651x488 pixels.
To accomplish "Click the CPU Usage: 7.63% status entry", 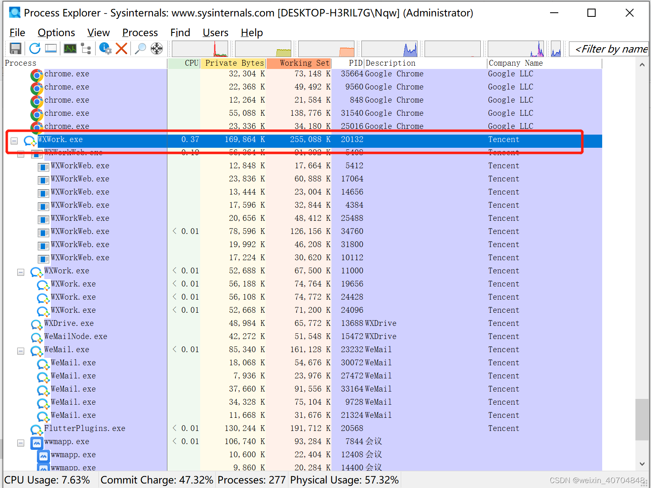I will click(47, 480).
